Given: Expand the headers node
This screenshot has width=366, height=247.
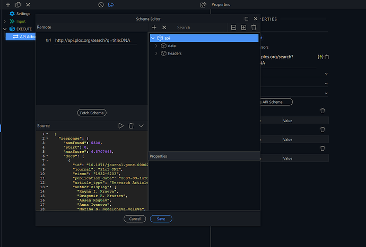Looking at the screenshot, I should 156,53.
